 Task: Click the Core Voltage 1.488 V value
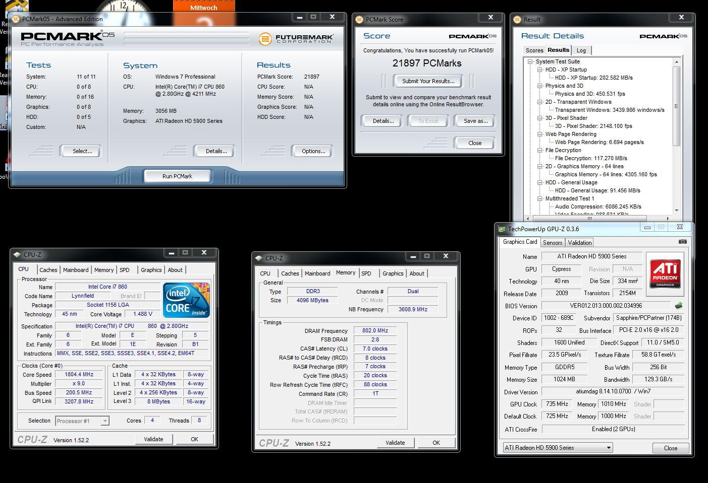pos(142,314)
